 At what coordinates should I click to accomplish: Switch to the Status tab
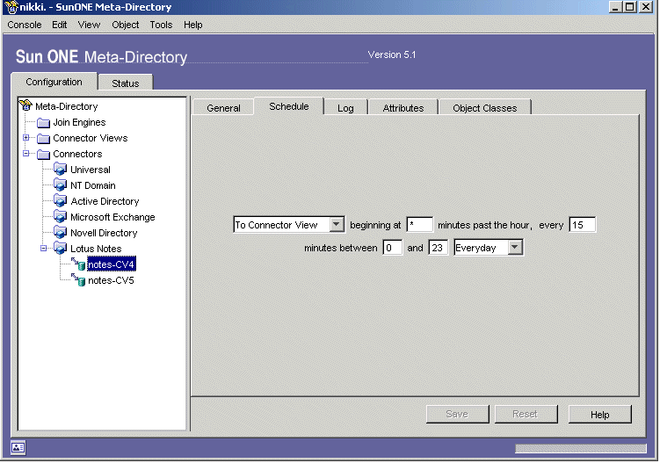point(126,83)
